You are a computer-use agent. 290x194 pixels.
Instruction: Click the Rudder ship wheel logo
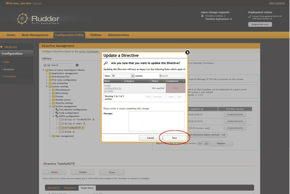tap(22, 19)
